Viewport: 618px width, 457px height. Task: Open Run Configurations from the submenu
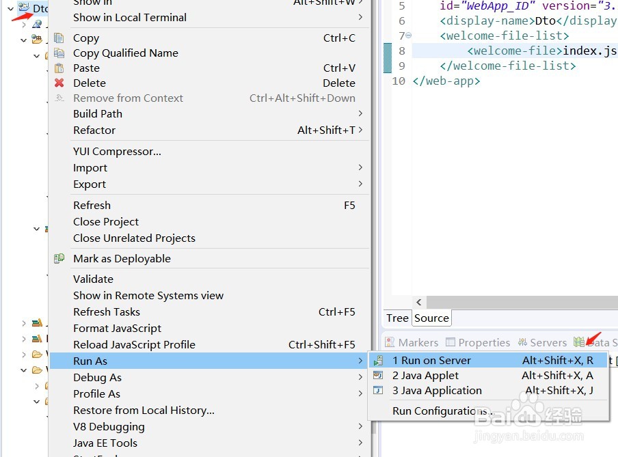point(441,411)
